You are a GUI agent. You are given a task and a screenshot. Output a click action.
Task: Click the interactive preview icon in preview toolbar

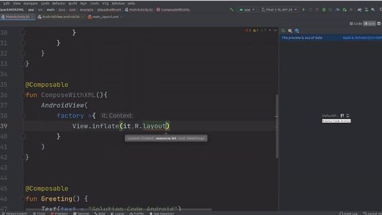290,30
